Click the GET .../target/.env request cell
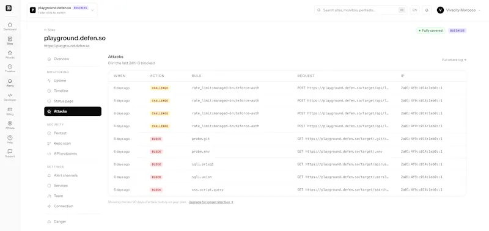This screenshot has height=231, width=489. [x=340, y=152]
